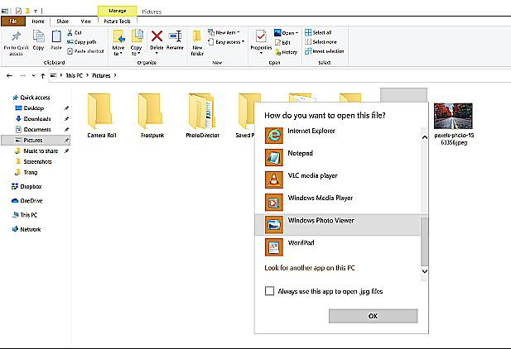Click the Copy icon in Clipboard group
The image size is (511, 349).
[38, 36]
